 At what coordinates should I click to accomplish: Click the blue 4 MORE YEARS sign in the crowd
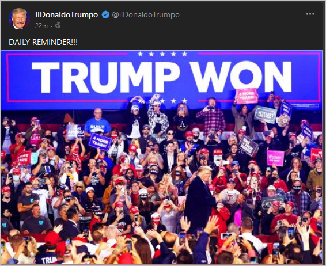tap(100, 142)
